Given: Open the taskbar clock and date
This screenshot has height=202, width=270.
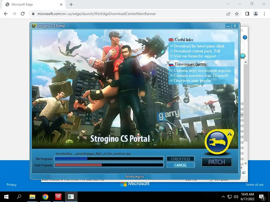Looking at the screenshot, I should (x=247, y=197).
